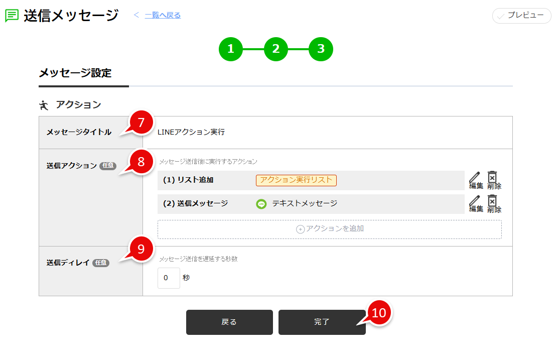
Task: Click the 完了 button to finish
Action: (322, 322)
